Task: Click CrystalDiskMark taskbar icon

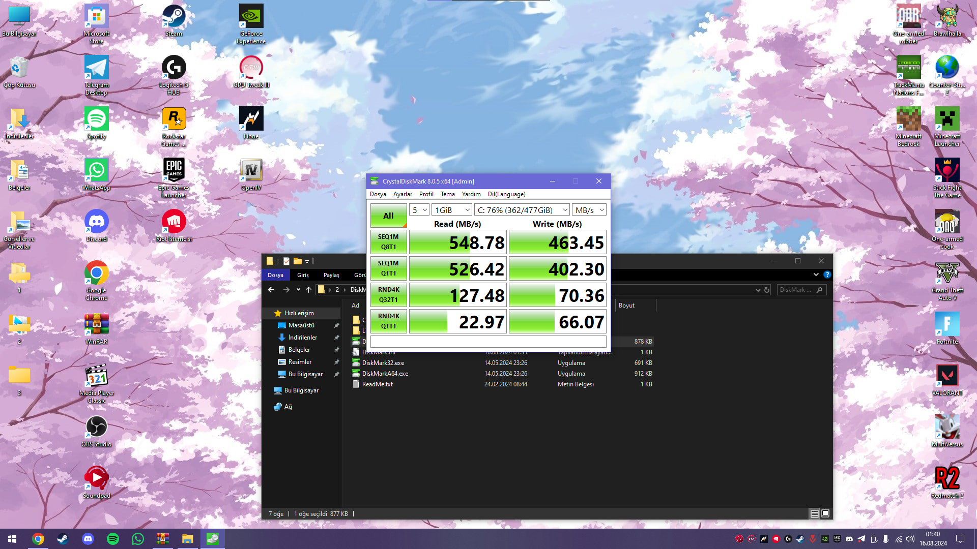Action: click(213, 539)
